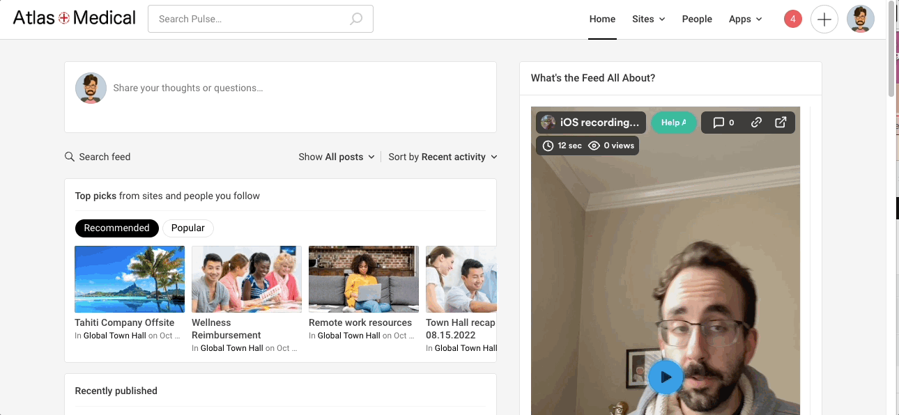Open the Wellness Reimbursement title link

tap(226, 329)
